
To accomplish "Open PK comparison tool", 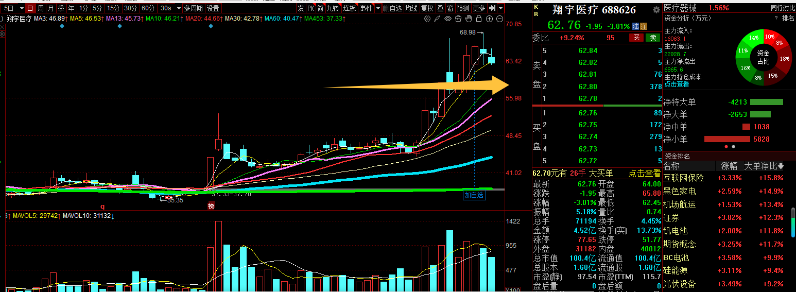I will click(x=310, y=8).
